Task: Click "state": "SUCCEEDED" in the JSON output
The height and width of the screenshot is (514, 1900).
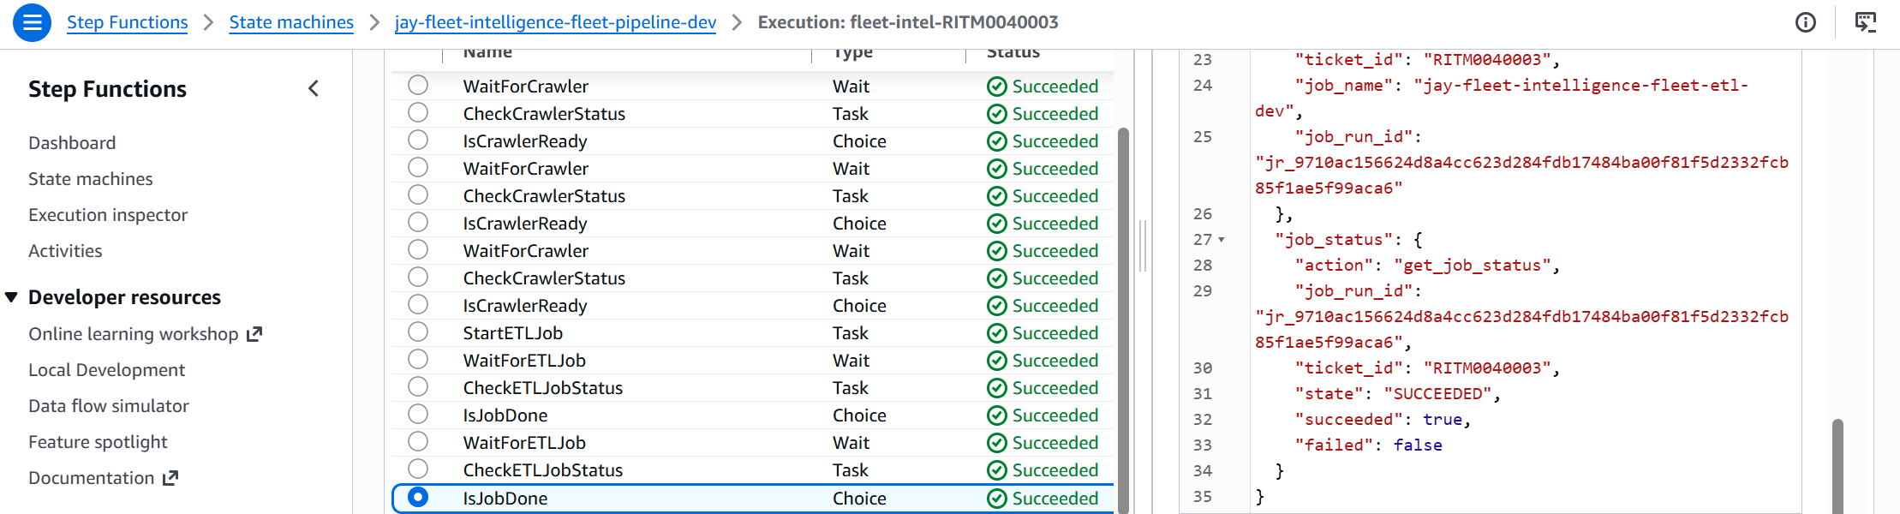Action: tap(1397, 394)
